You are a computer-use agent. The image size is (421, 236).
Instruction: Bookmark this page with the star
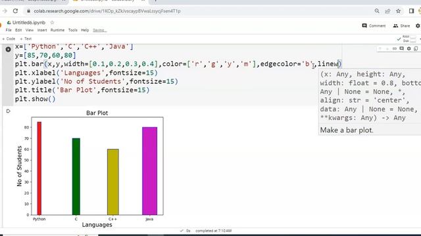coord(398,11)
